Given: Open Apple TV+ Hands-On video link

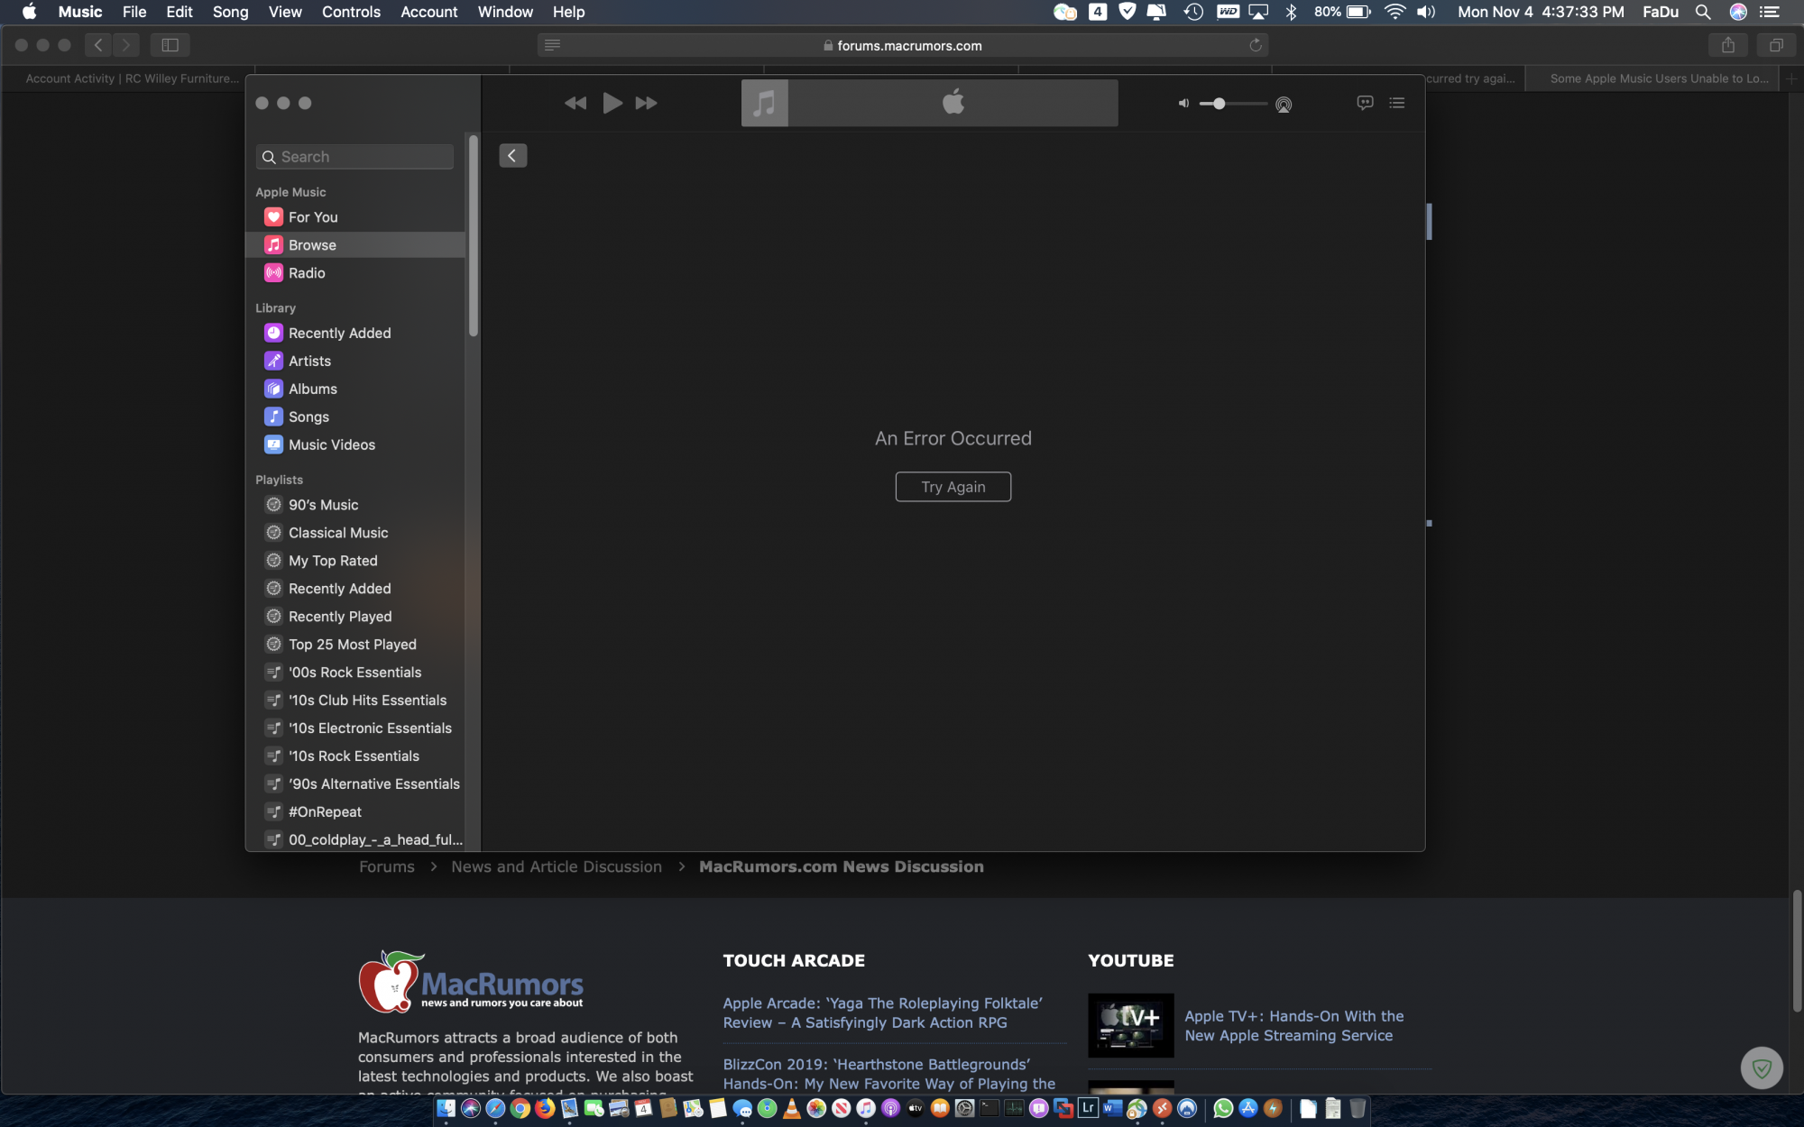Looking at the screenshot, I should 1293,1026.
